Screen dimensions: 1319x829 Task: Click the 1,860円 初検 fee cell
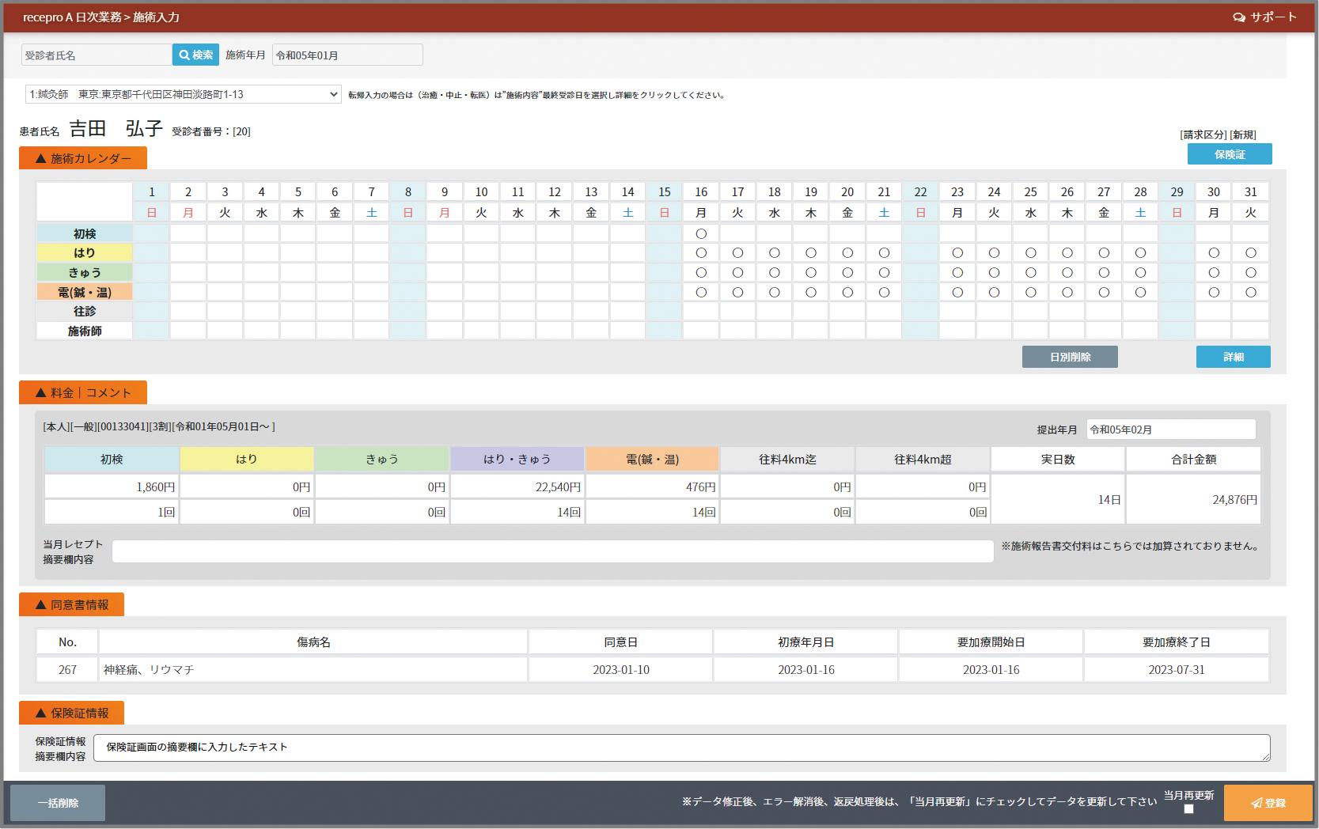(112, 487)
